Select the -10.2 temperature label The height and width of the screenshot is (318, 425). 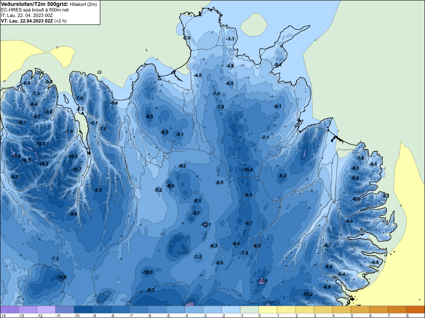pyautogui.click(x=307, y=295)
